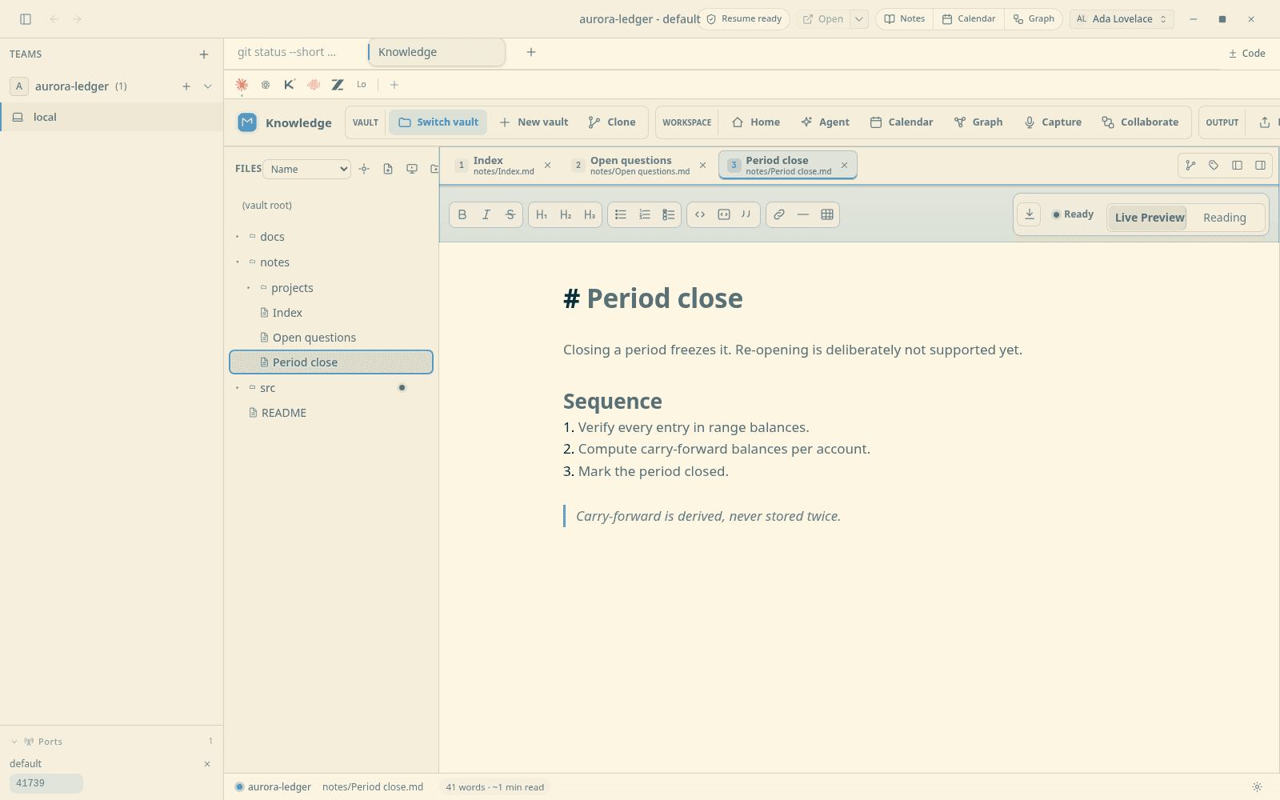Select the Knowledge top tab
Viewport: 1280px width, 800px height.
click(x=437, y=52)
